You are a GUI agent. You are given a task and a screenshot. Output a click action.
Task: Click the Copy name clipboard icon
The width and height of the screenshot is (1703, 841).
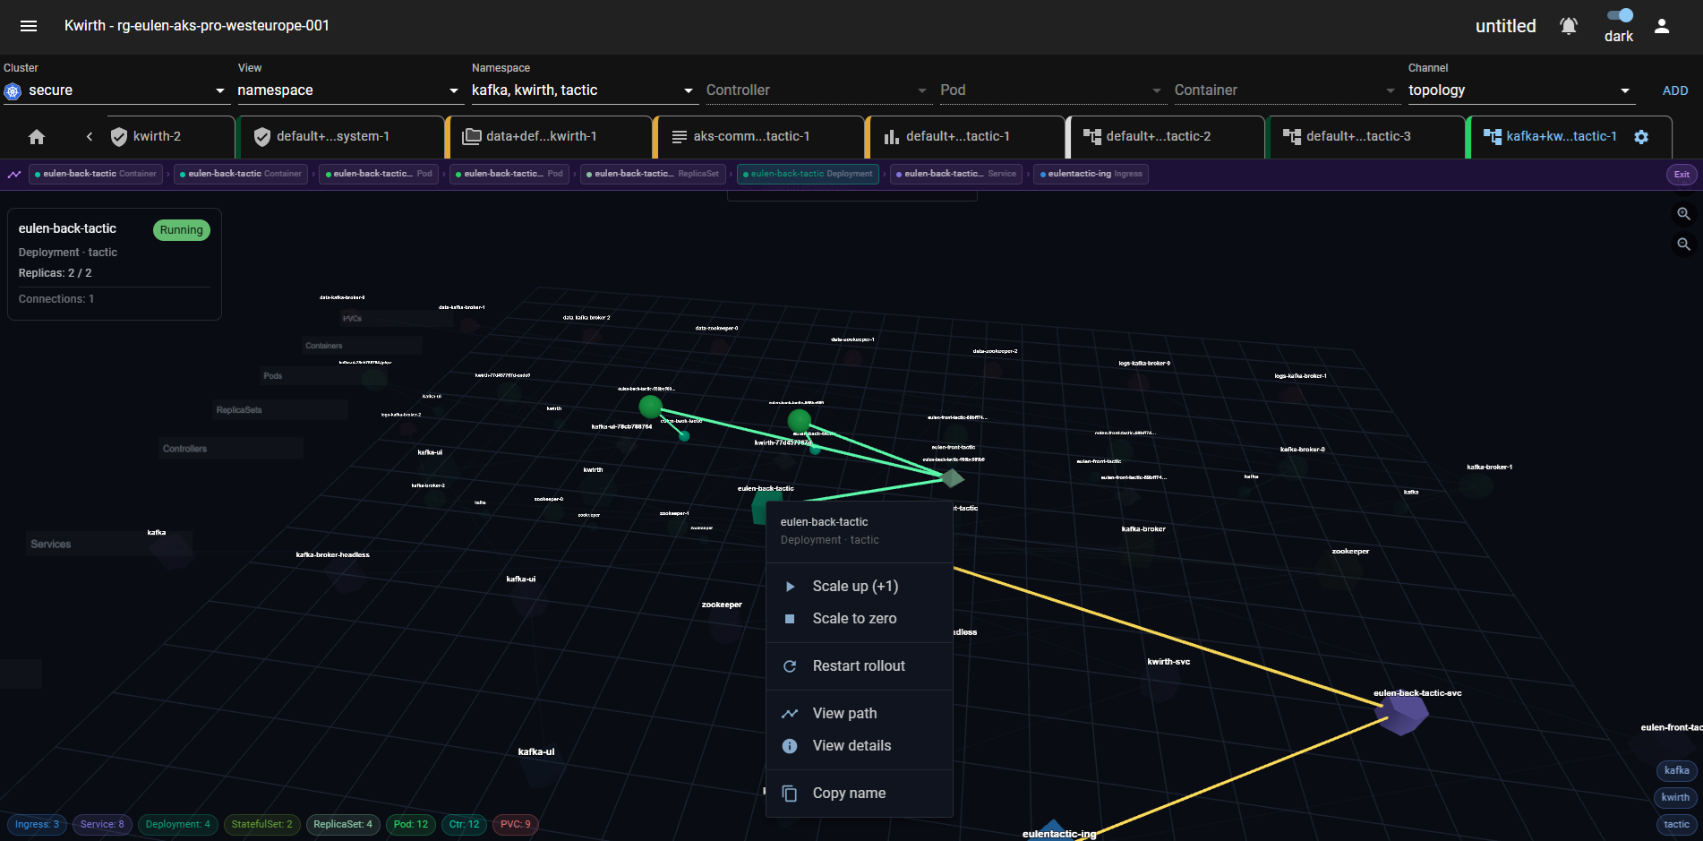(x=790, y=794)
